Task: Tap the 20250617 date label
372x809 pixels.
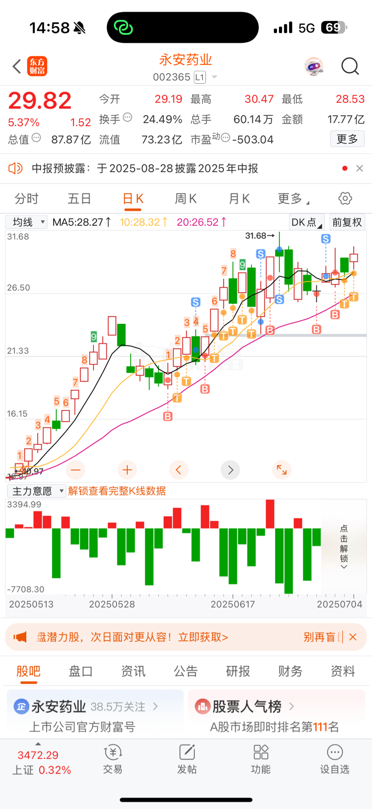Action: click(233, 604)
